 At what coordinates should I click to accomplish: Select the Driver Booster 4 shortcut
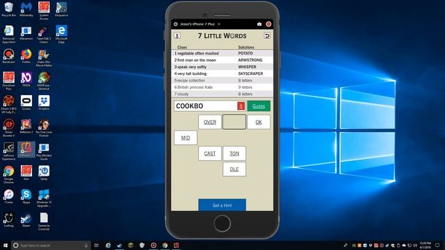pyautogui.click(x=8, y=128)
